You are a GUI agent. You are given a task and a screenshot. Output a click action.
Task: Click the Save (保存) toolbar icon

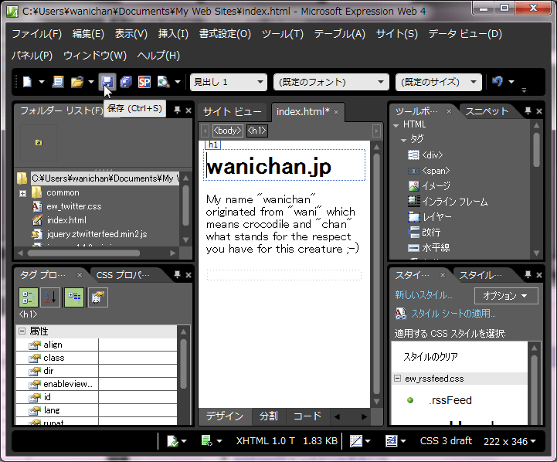(x=107, y=82)
